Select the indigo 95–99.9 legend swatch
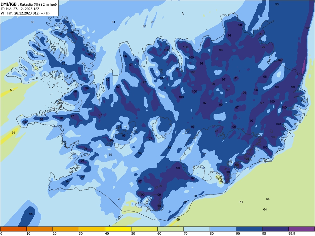Screen dimensions: 315x236 pos(275,229)
